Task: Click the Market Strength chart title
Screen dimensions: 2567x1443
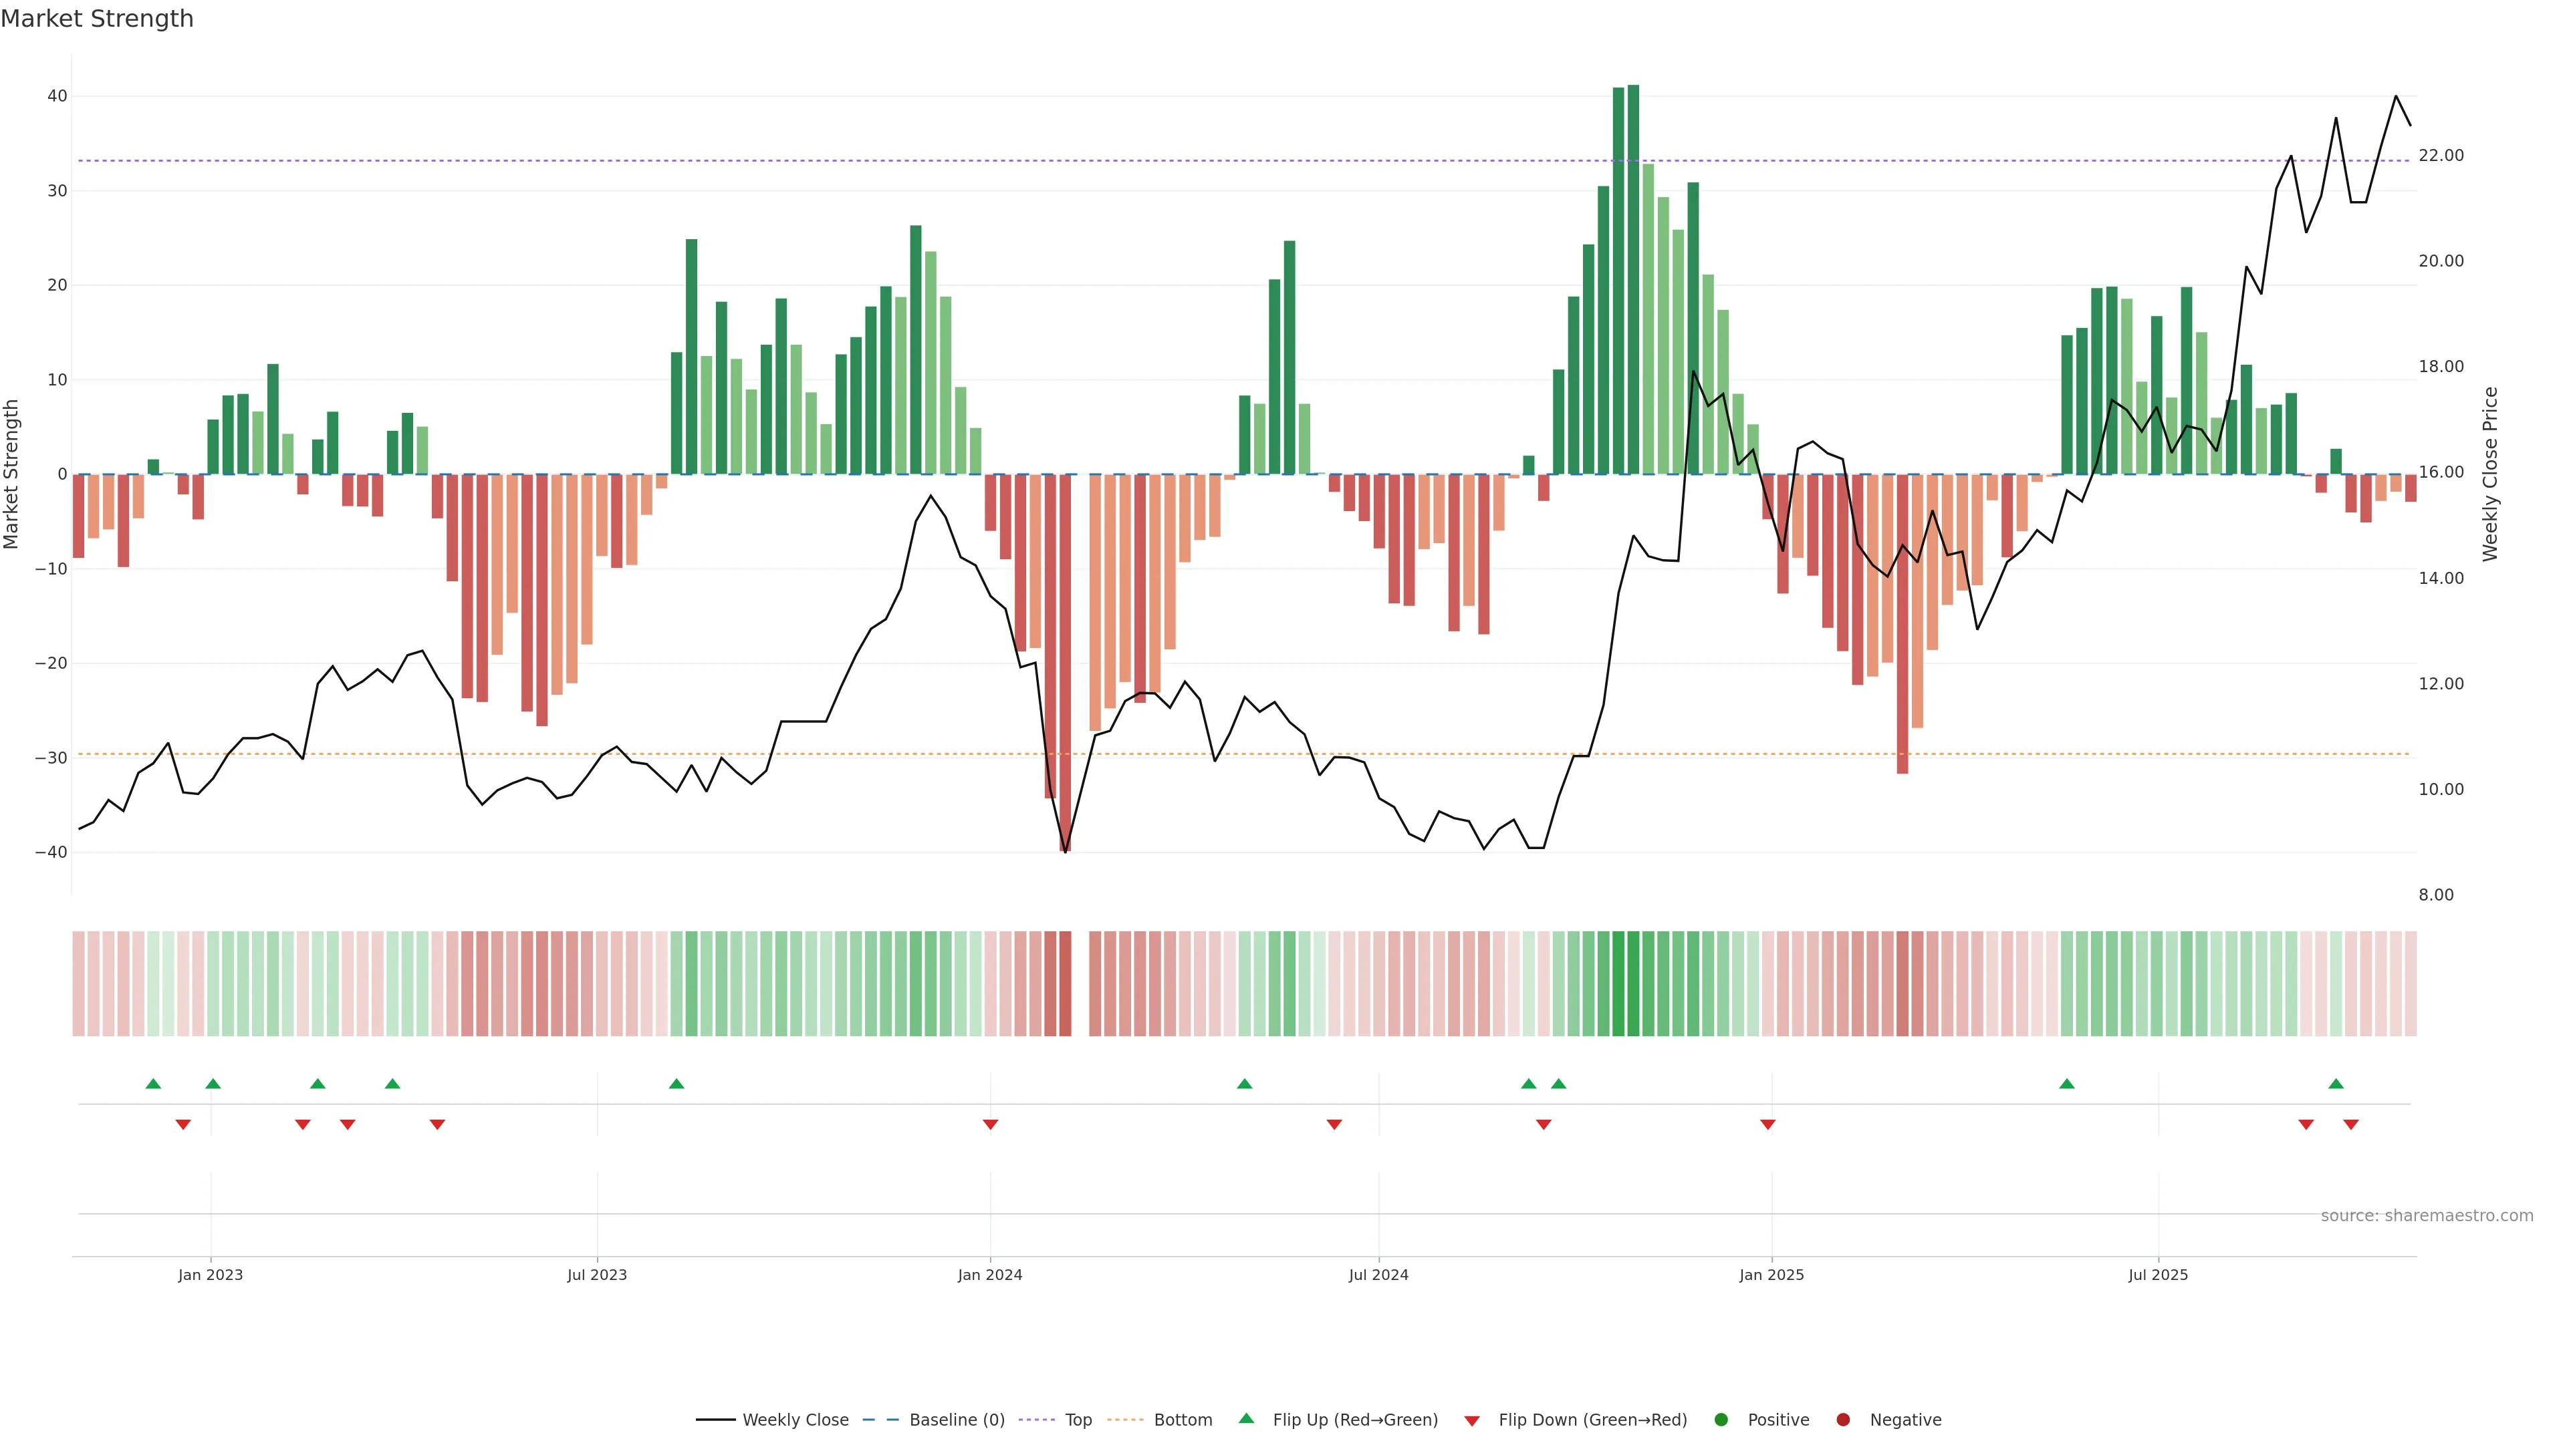Action: click(97, 19)
